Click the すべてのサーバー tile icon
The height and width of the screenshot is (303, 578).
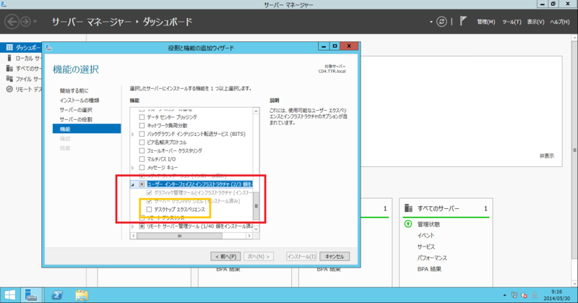point(408,208)
